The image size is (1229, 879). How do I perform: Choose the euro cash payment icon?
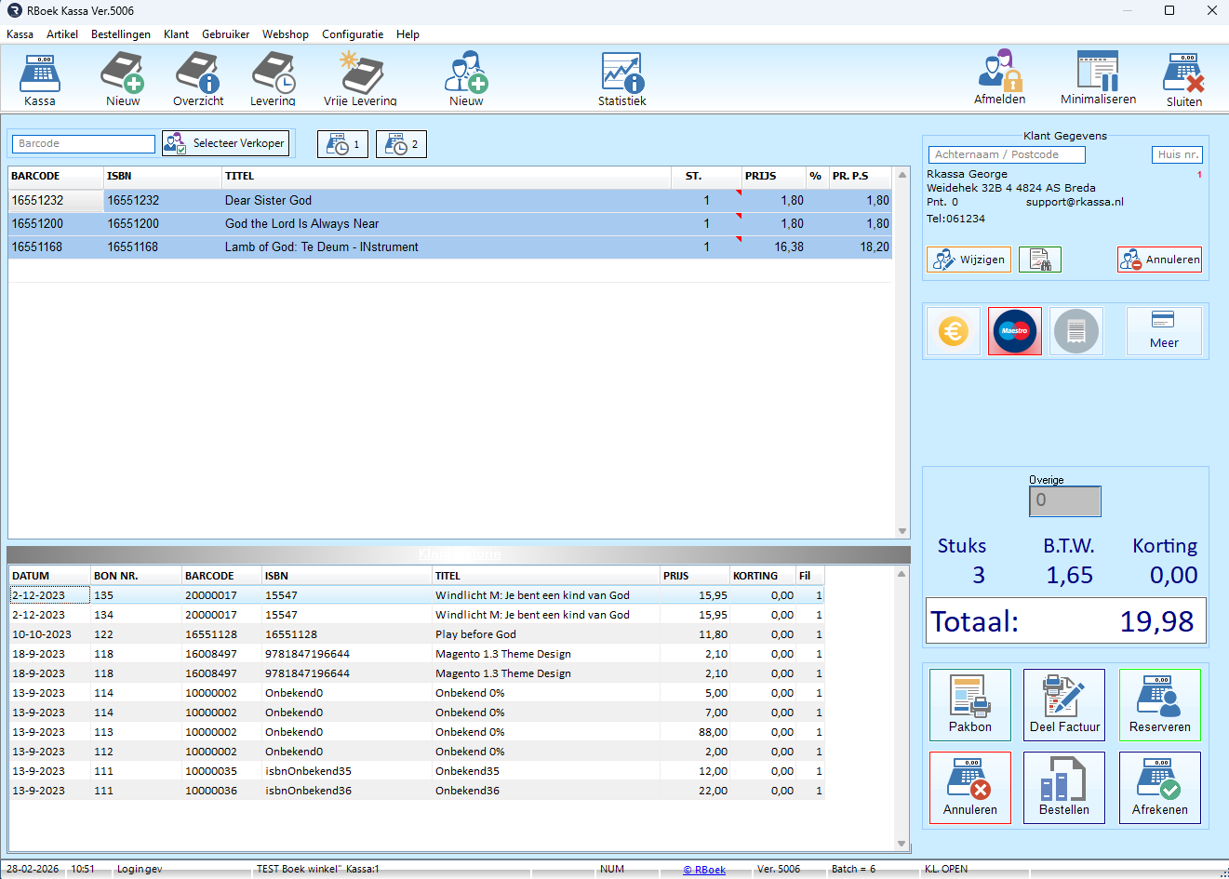coord(954,331)
